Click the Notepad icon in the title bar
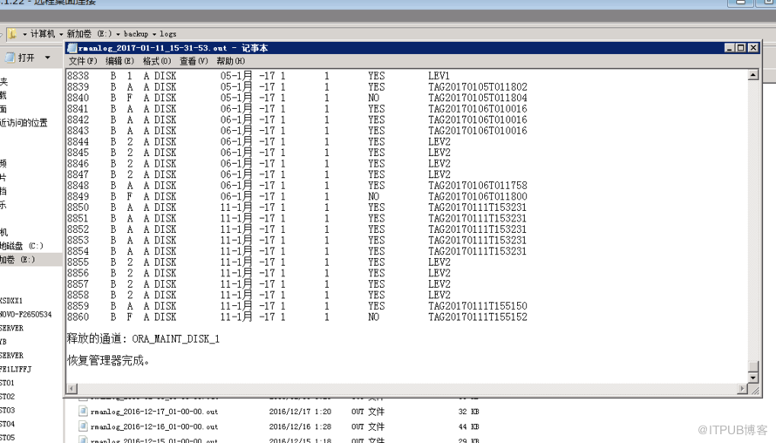Viewport: 776px width, 443px height. tap(71, 48)
